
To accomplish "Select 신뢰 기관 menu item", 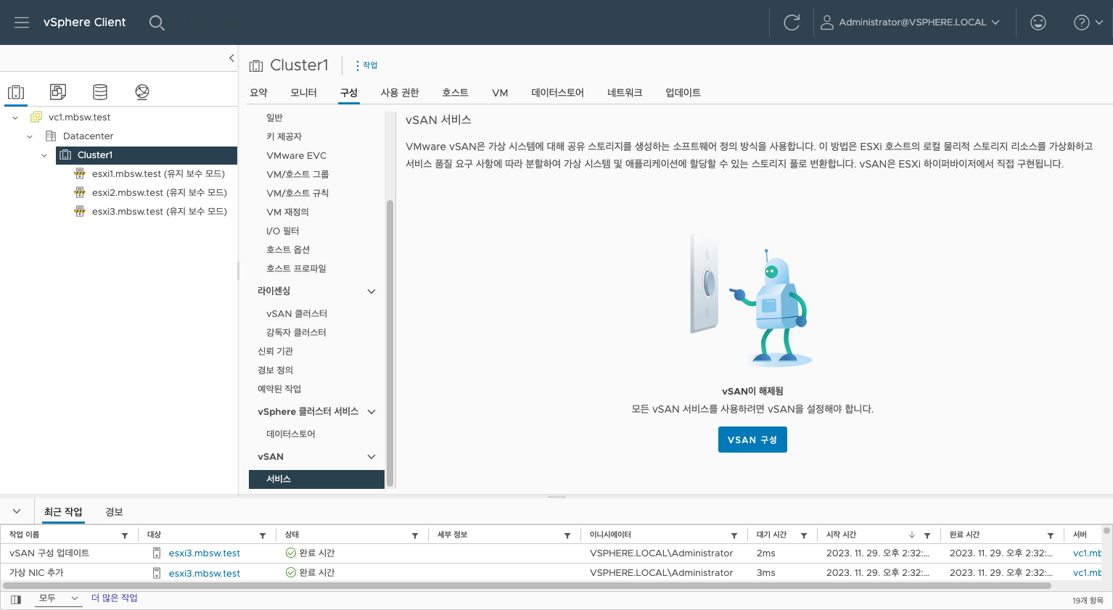I will pyautogui.click(x=275, y=352).
